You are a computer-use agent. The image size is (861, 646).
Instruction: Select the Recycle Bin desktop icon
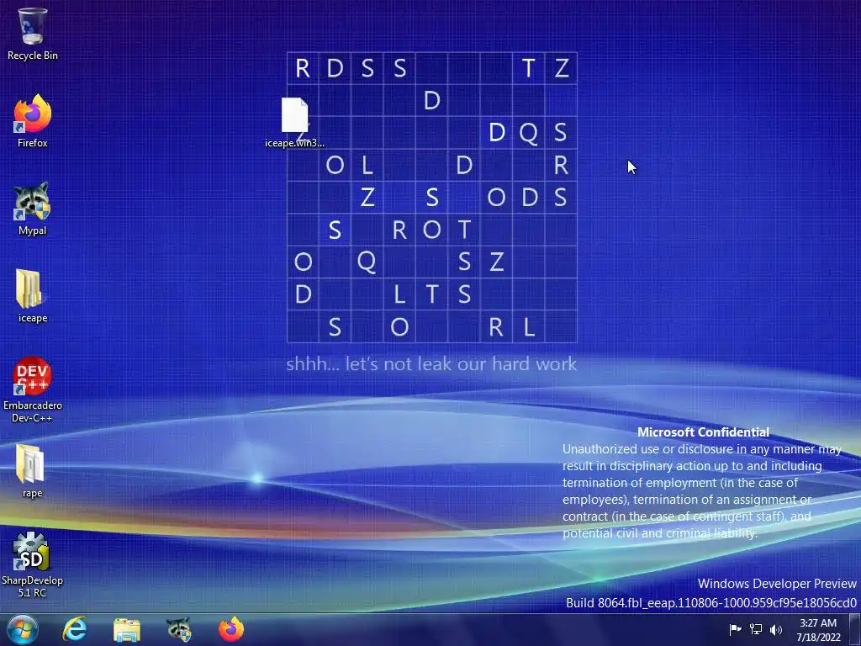pos(33,34)
